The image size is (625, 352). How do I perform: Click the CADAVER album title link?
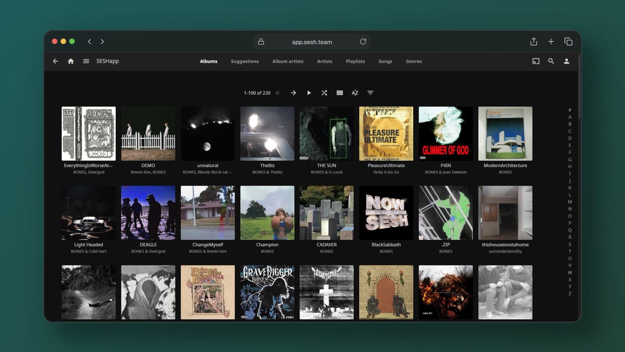coord(327,245)
